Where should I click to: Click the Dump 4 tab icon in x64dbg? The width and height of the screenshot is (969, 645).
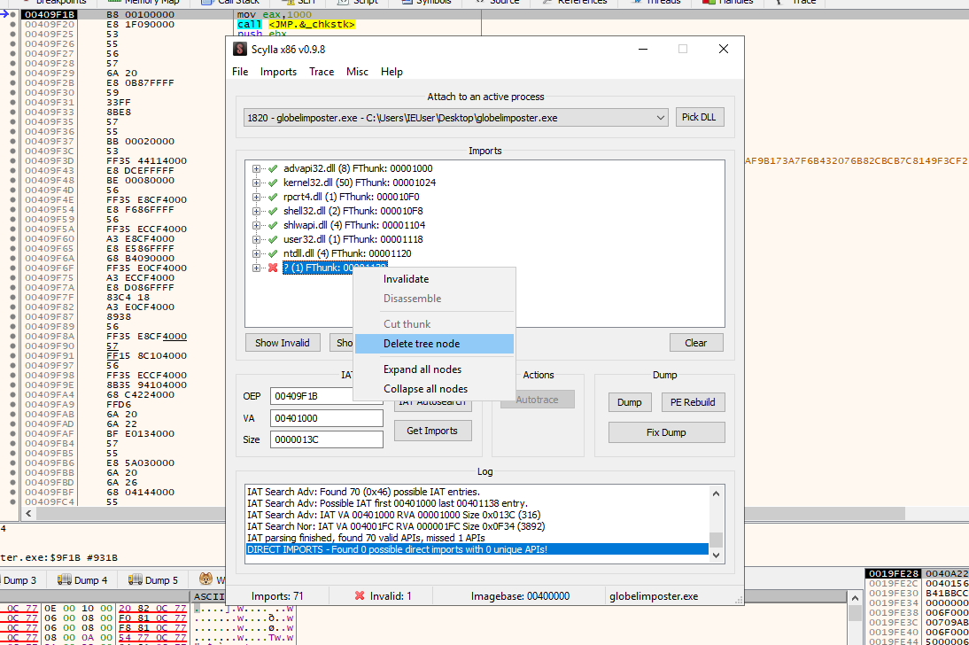(x=65, y=579)
